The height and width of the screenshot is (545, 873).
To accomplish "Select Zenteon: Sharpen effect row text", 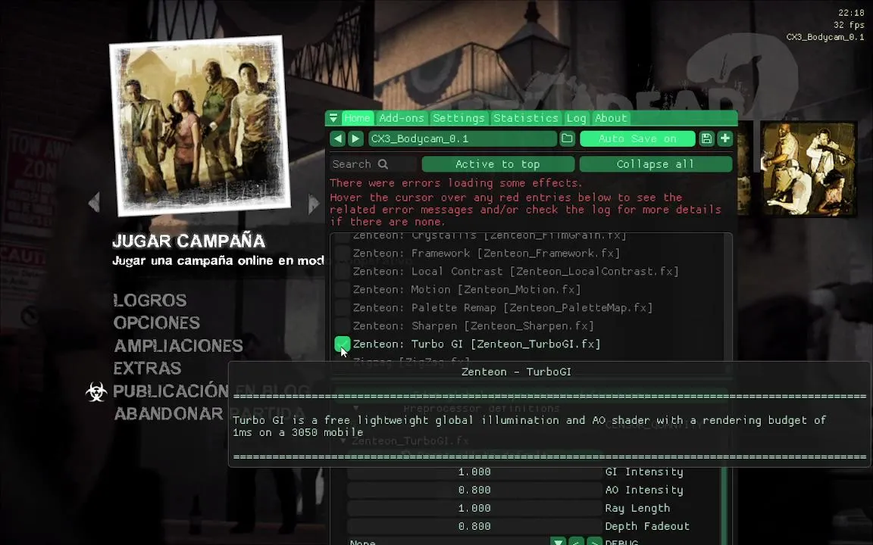I will pyautogui.click(x=473, y=326).
